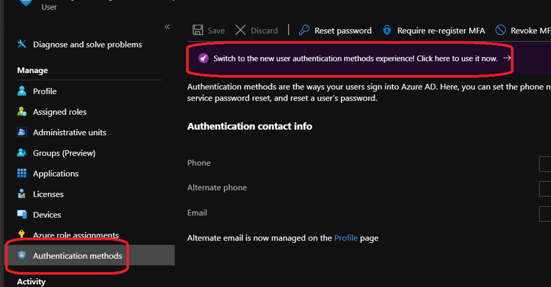Click the Save toolbar button
The height and width of the screenshot is (287, 551).
(209, 31)
